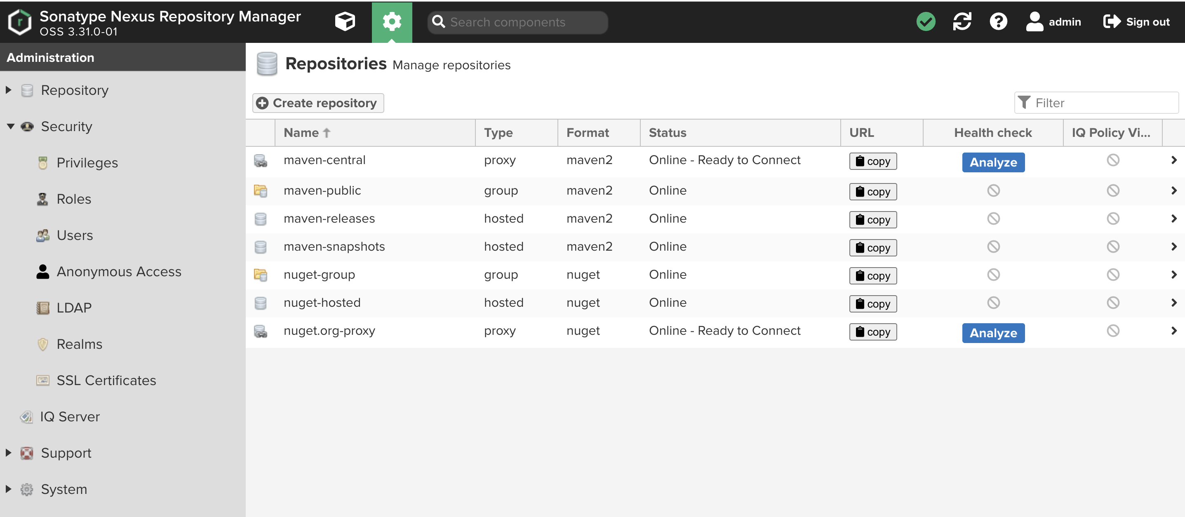The width and height of the screenshot is (1185, 517).
Task: Focus the Search components field
Action: [x=517, y=22]
